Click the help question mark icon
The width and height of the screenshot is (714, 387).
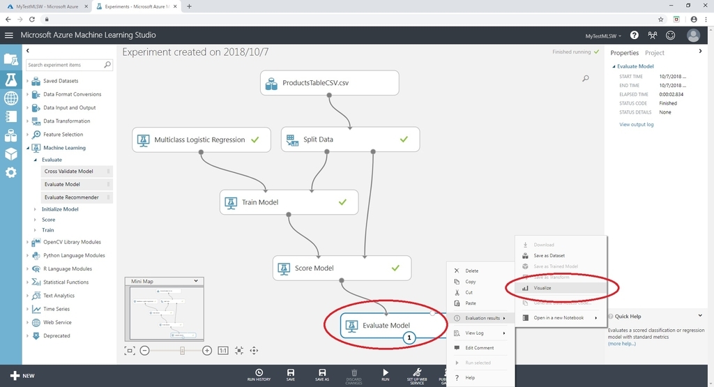pyautogui.click(x=634, y=35)
